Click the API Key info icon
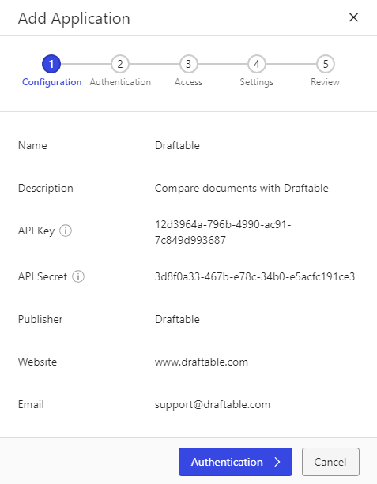This screenshot has width=377, height=484. click(66, 231)
